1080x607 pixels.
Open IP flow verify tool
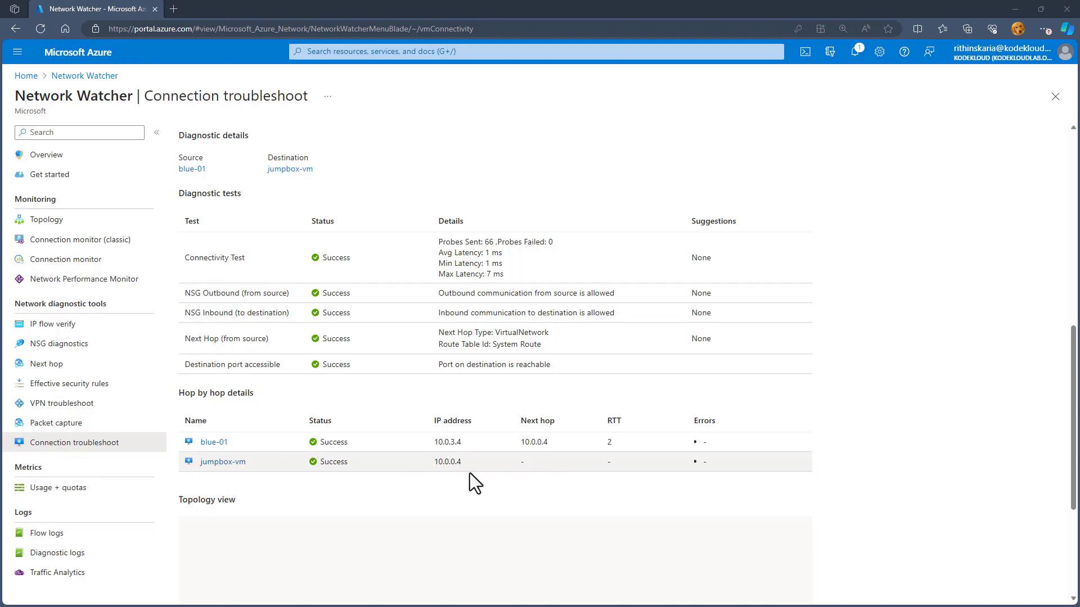click(52, 324)
